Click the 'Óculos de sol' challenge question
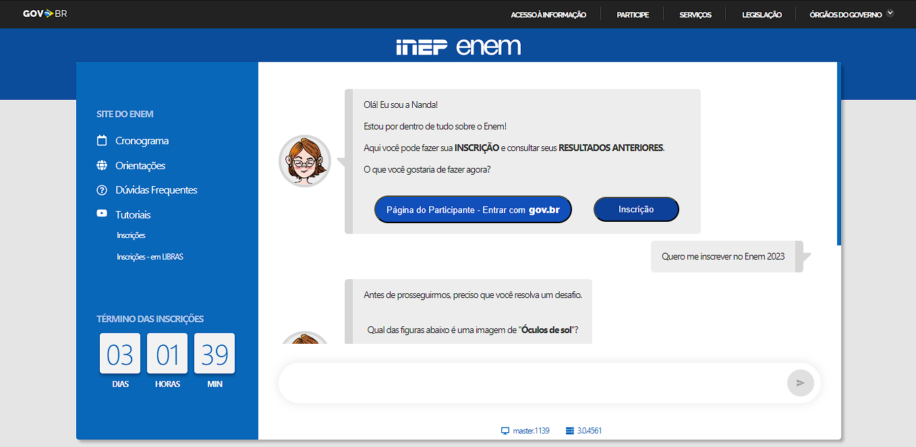Image resolution: width=916 pixels, height=447 pixels. click(x=473, y=330)
